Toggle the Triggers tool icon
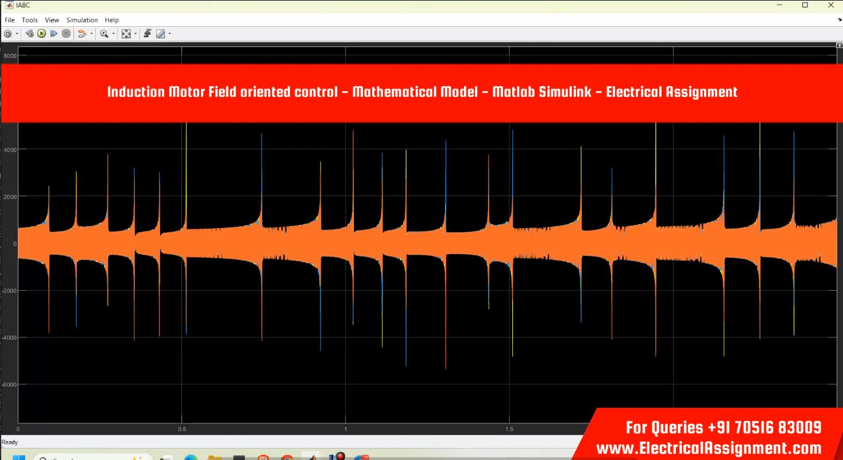The height and width of the screenshot is (460, 843). point(147,34)
